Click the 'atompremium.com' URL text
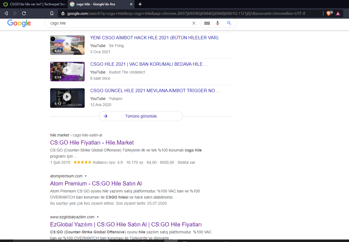Screen dimensions: 349x242 (66, 176)
